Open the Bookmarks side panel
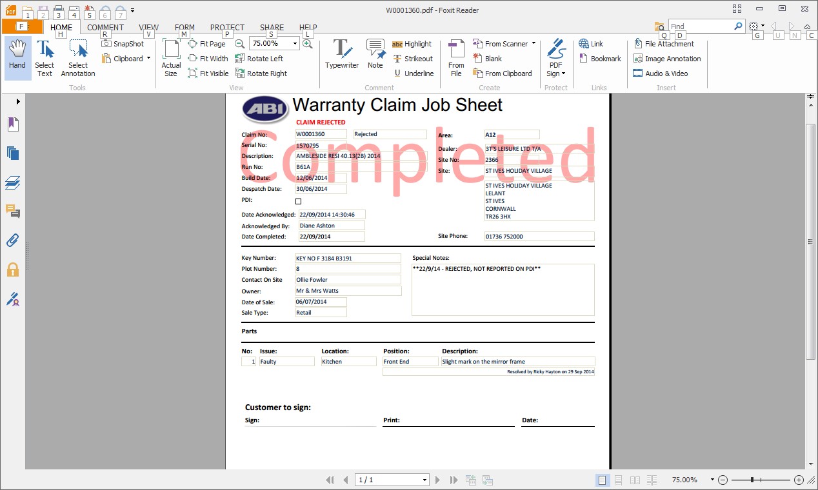Screen dimensions: 818x490 click(x=13, y=124)
